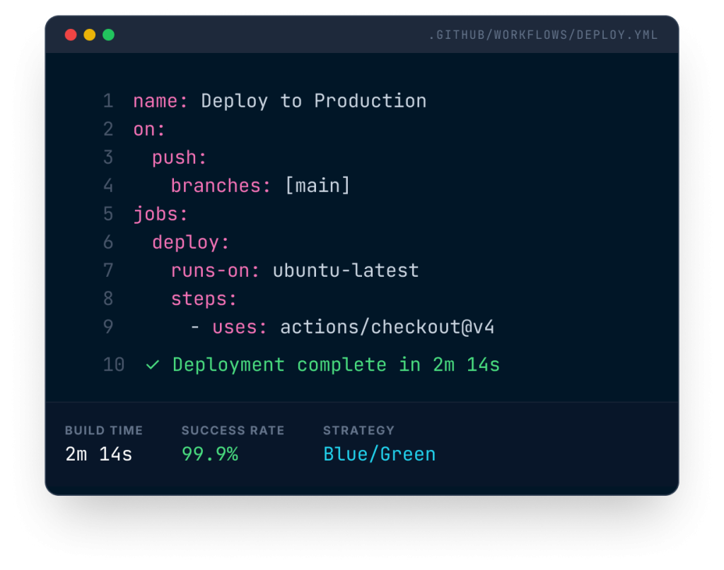The height and width of the screenshot is (570, 724).
Task: Collapse the 'on:' block on line 2
Action: [x=149, y=129]
